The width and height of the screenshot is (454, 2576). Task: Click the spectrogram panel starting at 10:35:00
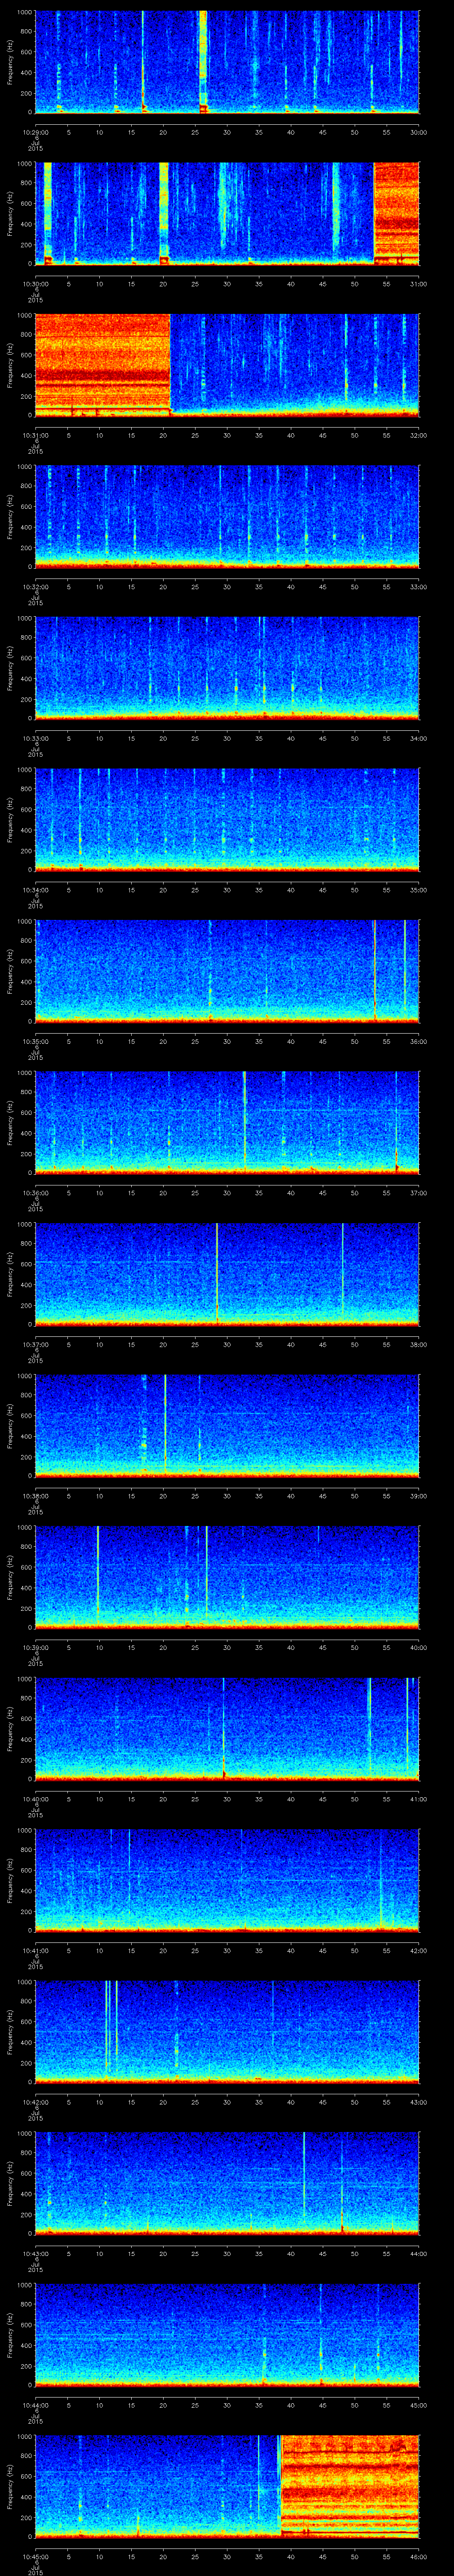[x=227, y=971]
